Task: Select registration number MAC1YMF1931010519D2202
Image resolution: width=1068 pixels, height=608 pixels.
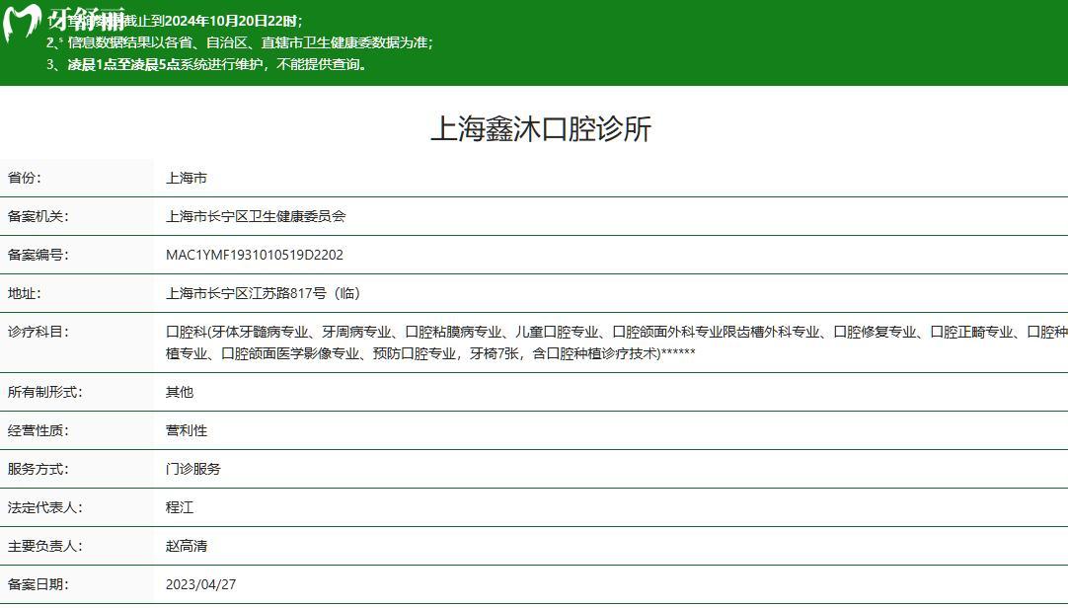Action: [x=254, y=255]
